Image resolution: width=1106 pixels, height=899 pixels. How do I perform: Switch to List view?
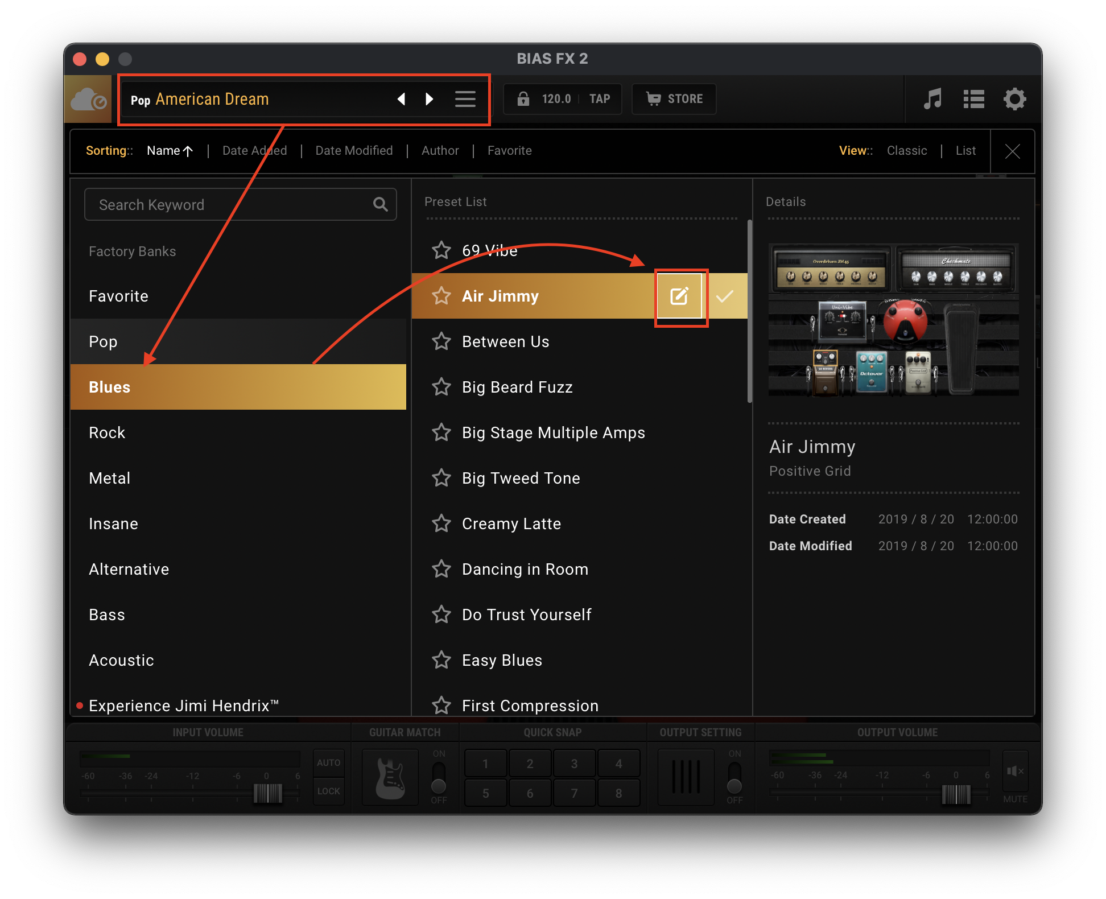[965, 151]
